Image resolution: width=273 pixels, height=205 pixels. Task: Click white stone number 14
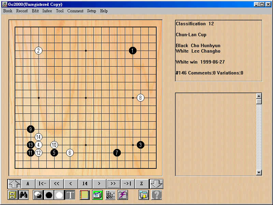pos(39,137)
